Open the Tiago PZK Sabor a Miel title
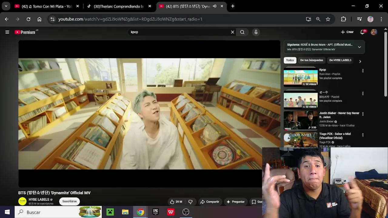This screenshot has width=388, height=218. (x=335, y=136)
